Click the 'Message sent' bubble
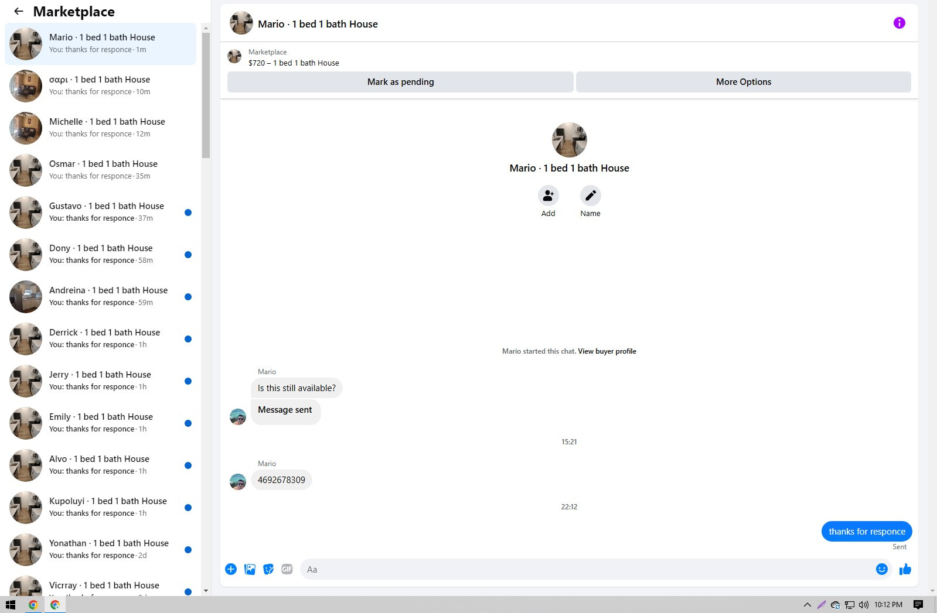This screenshot has height=613, width=937. (285, 412)
